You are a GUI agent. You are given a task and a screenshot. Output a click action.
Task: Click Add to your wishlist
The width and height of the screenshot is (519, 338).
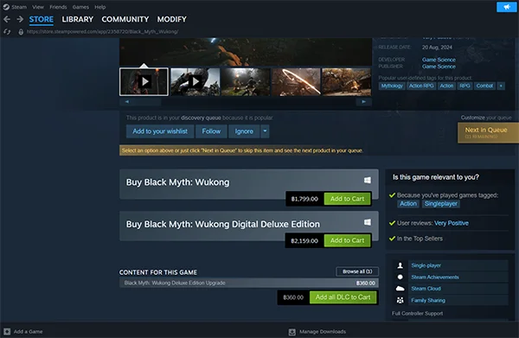pos(160,131)
